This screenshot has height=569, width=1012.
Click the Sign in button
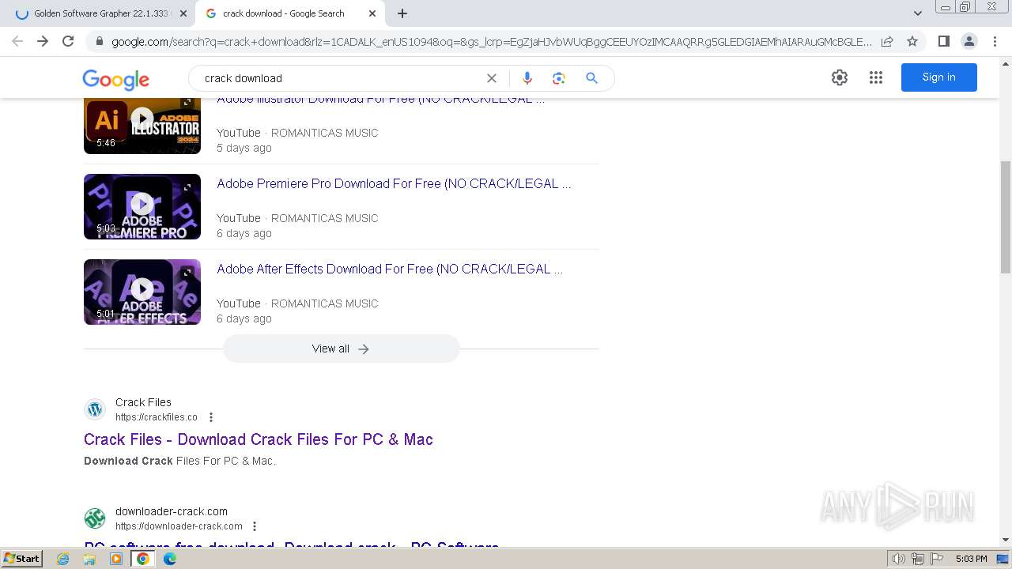939,77
